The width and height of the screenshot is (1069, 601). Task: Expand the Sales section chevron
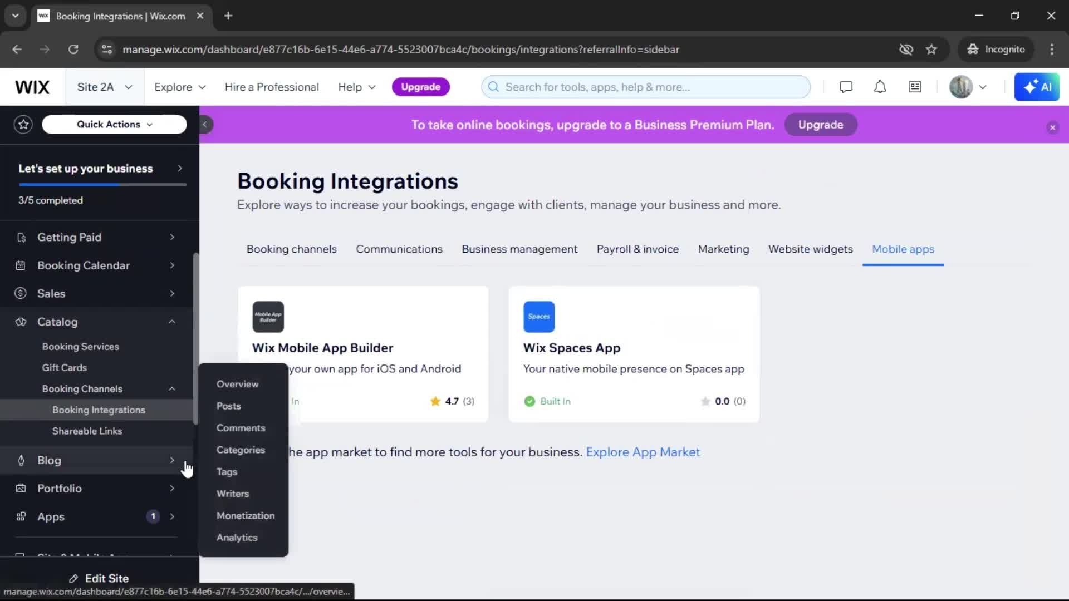pos(172,293)
